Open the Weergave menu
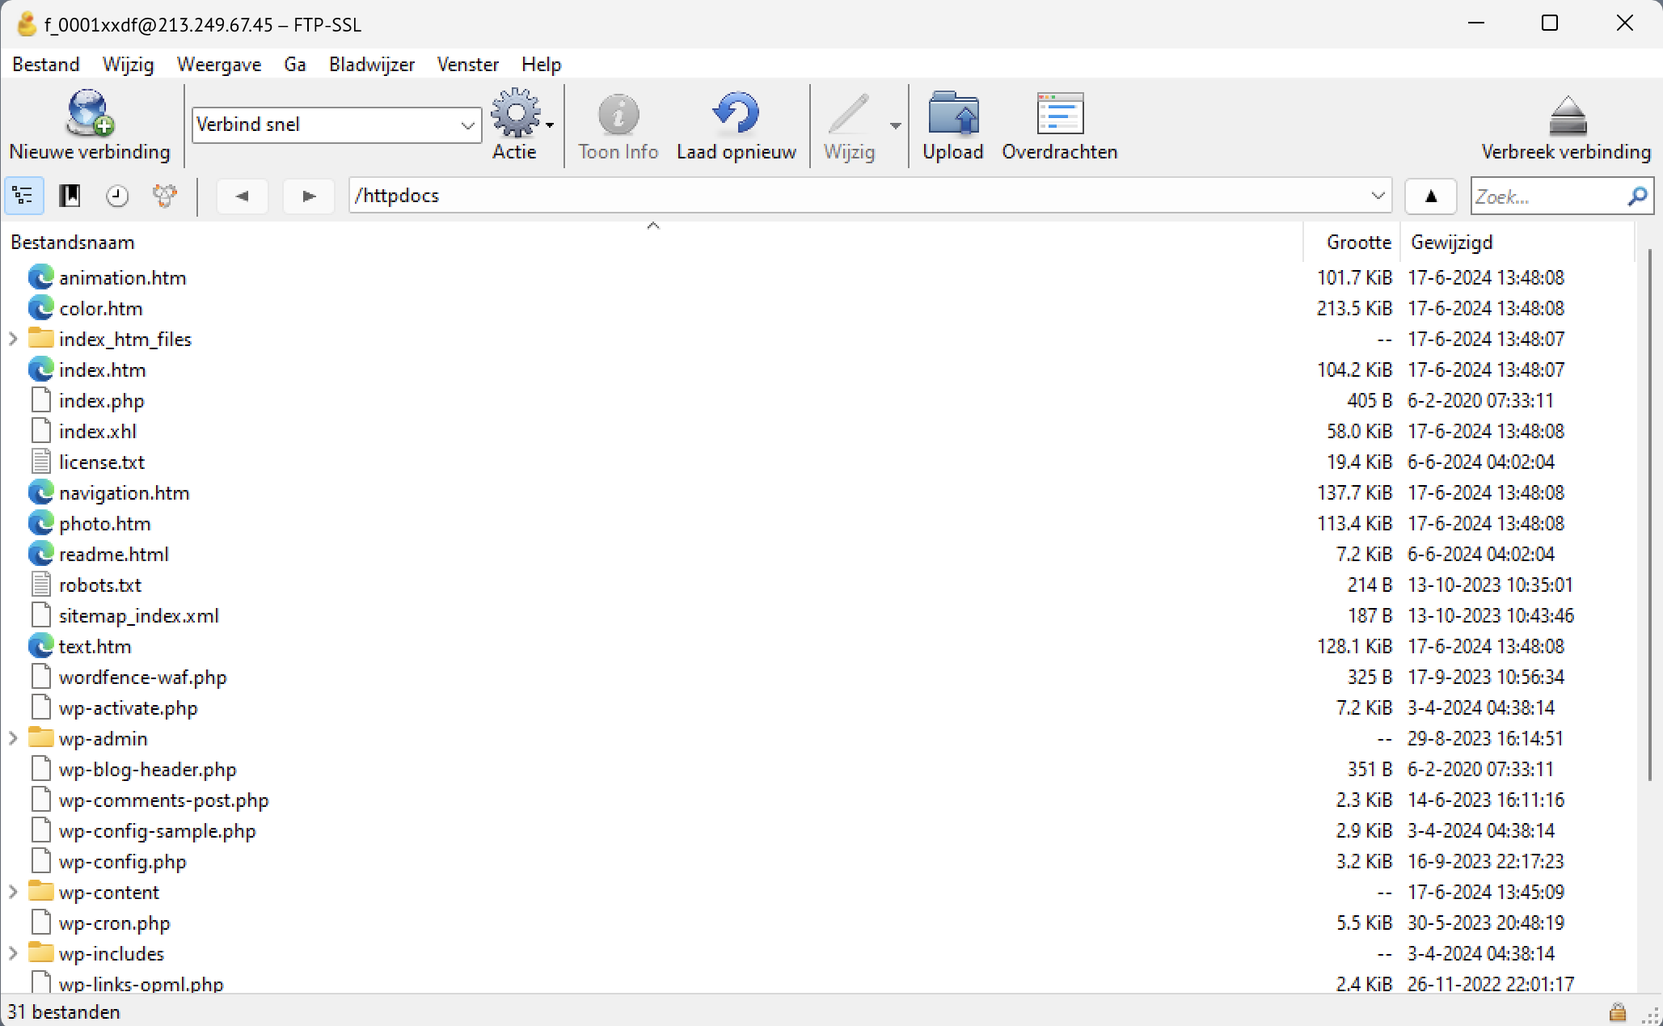This screenshot has width=1663, height=1026. 219,64
